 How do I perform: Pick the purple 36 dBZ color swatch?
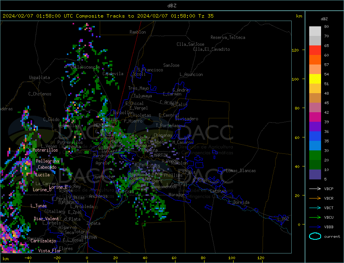click(x=315, y=127)
